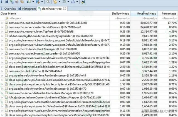Expand the VelocityViewResolver row
178x117 pixels.
pos(2,58)
